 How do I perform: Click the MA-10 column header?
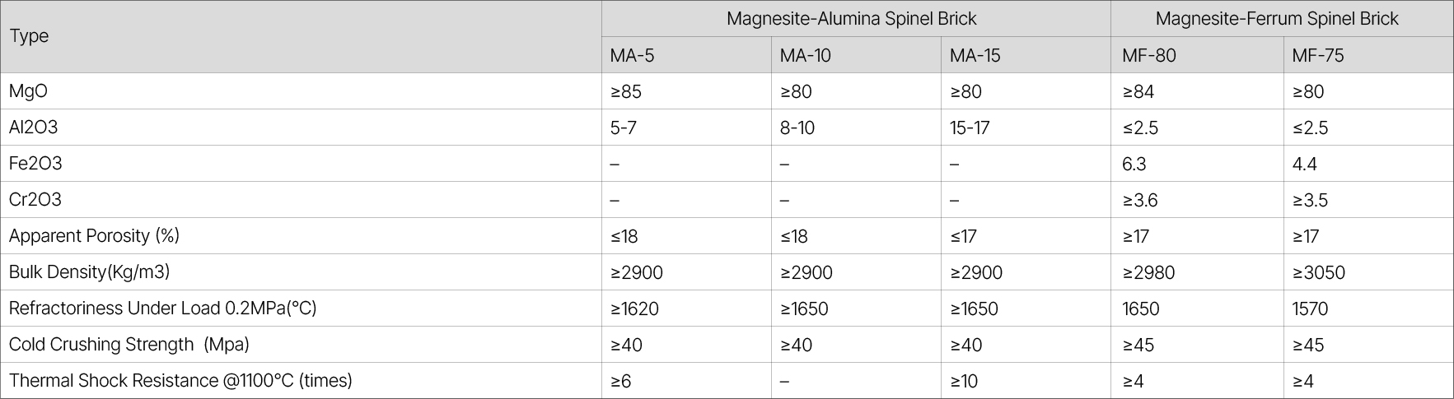(805, 55)
